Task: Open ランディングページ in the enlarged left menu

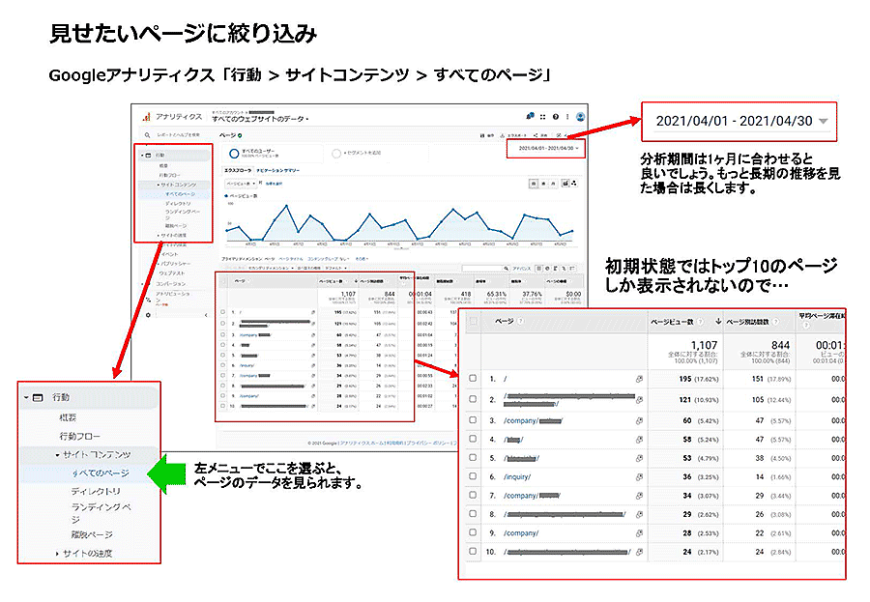Action: [x=101, y=512]
